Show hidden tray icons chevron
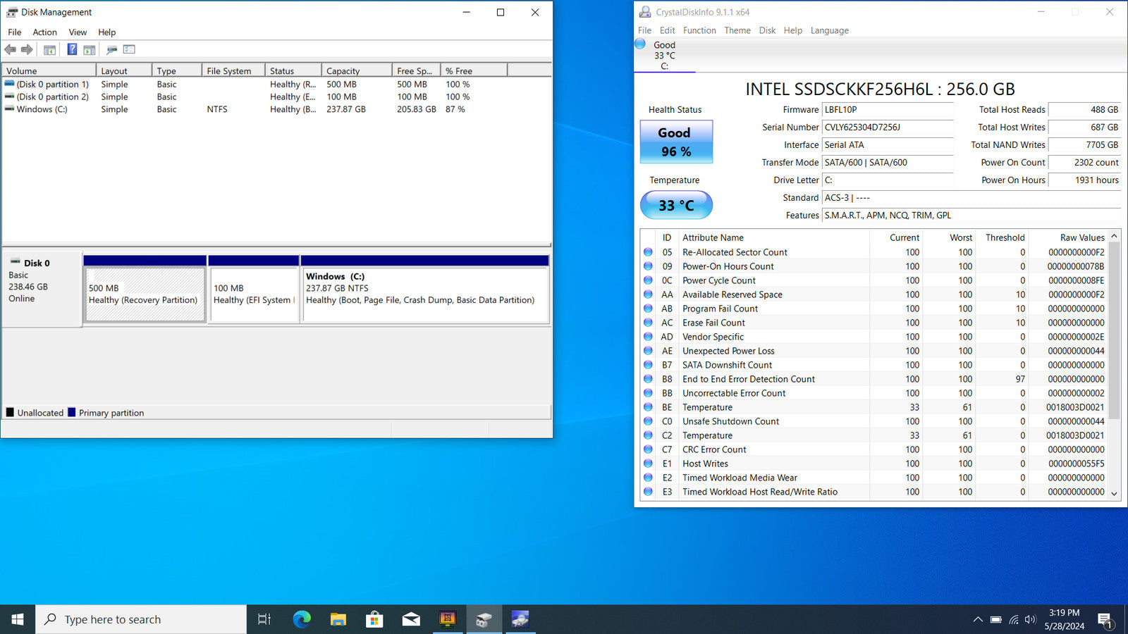This screenshot has height=634, width=1128. (978, 620)
